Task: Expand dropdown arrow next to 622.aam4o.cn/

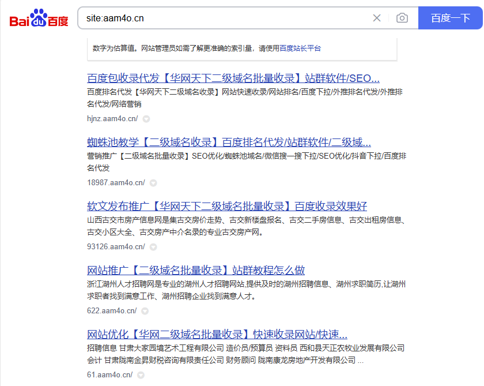Action: pos(145,311)
